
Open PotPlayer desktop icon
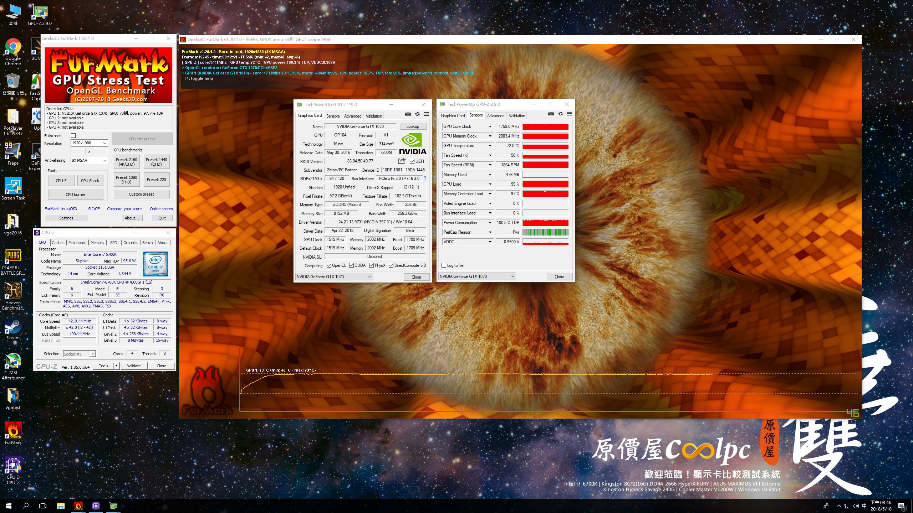(13, 122)
